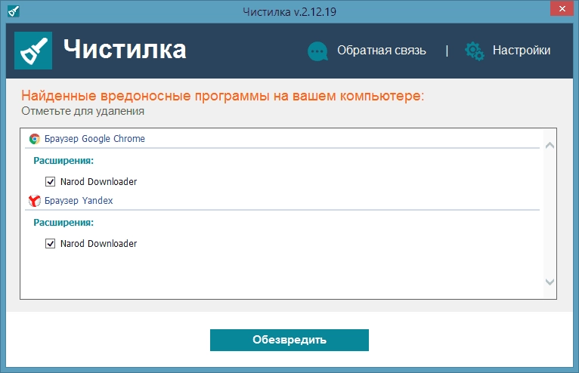Image resolution: width=579 pixels, height=373 pixels.
Task: Uncheck Narod Downloader under Google Chrome
Action: pyautogui.click(x=50, y=181)
